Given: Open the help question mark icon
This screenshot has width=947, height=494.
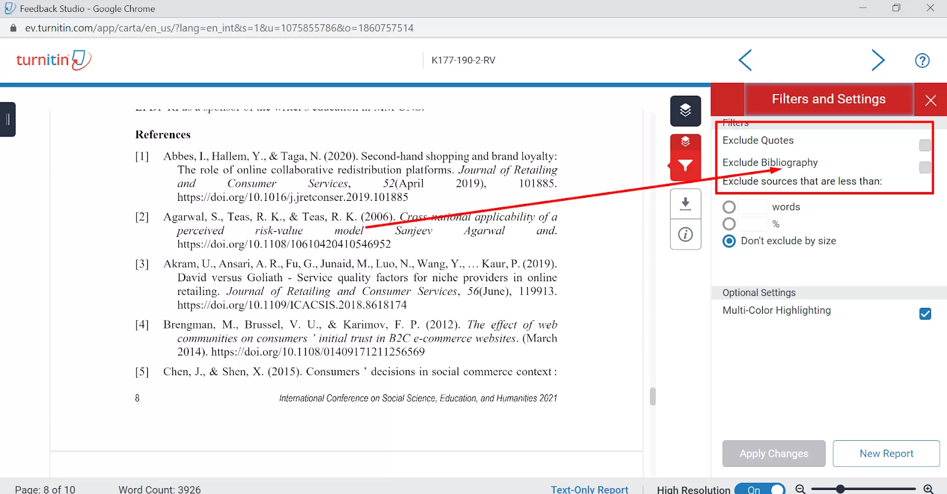Looking at the screenshot, I should (x=922, y=60).
